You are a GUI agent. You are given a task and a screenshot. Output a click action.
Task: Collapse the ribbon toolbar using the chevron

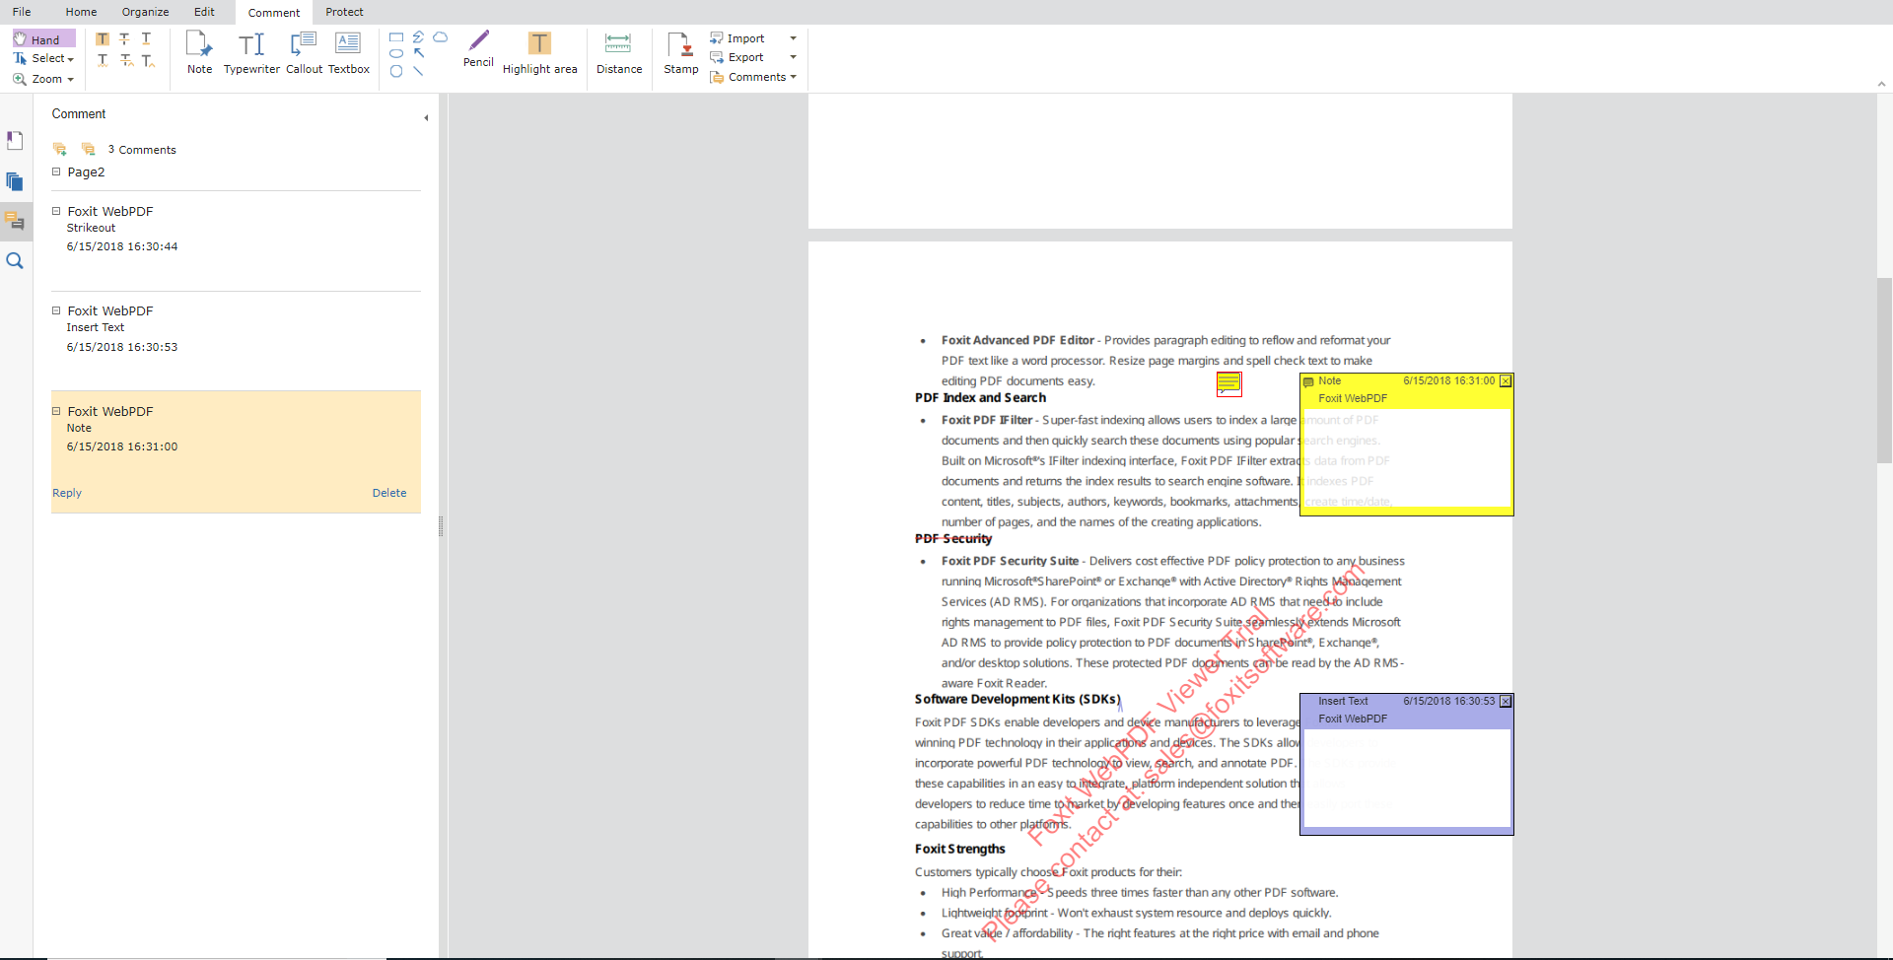(x=1881, y=85)
